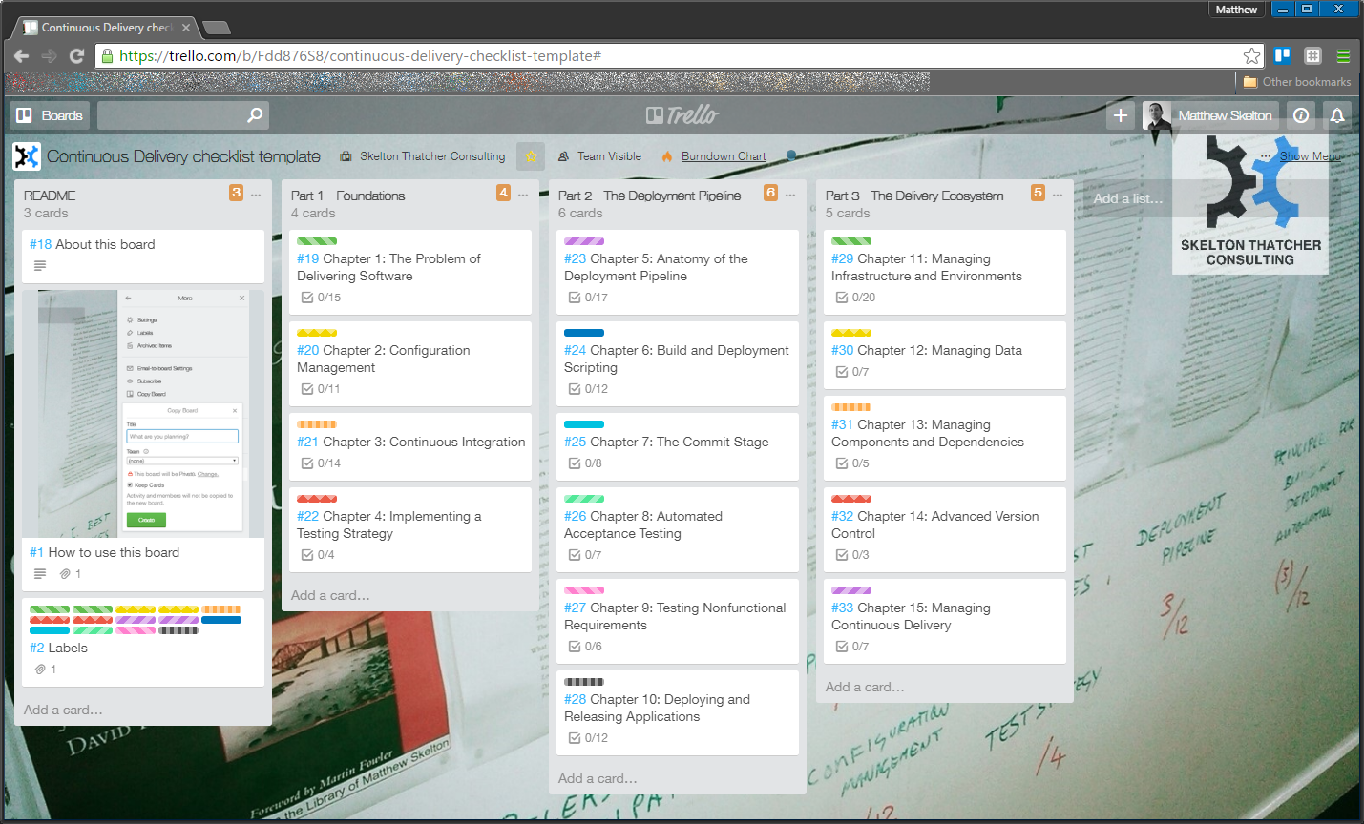Click the checklist badge on the Chapter 2 card
1364x824 pixels.
[x=322, y=389]
